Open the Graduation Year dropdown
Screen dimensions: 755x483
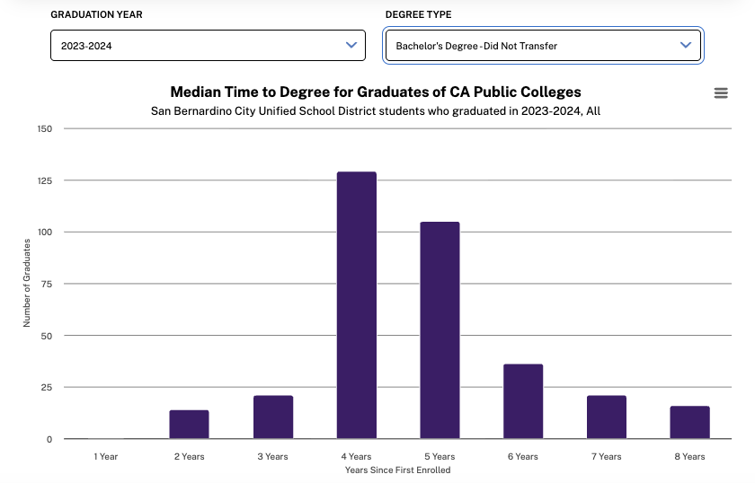[x=208, y=45]
